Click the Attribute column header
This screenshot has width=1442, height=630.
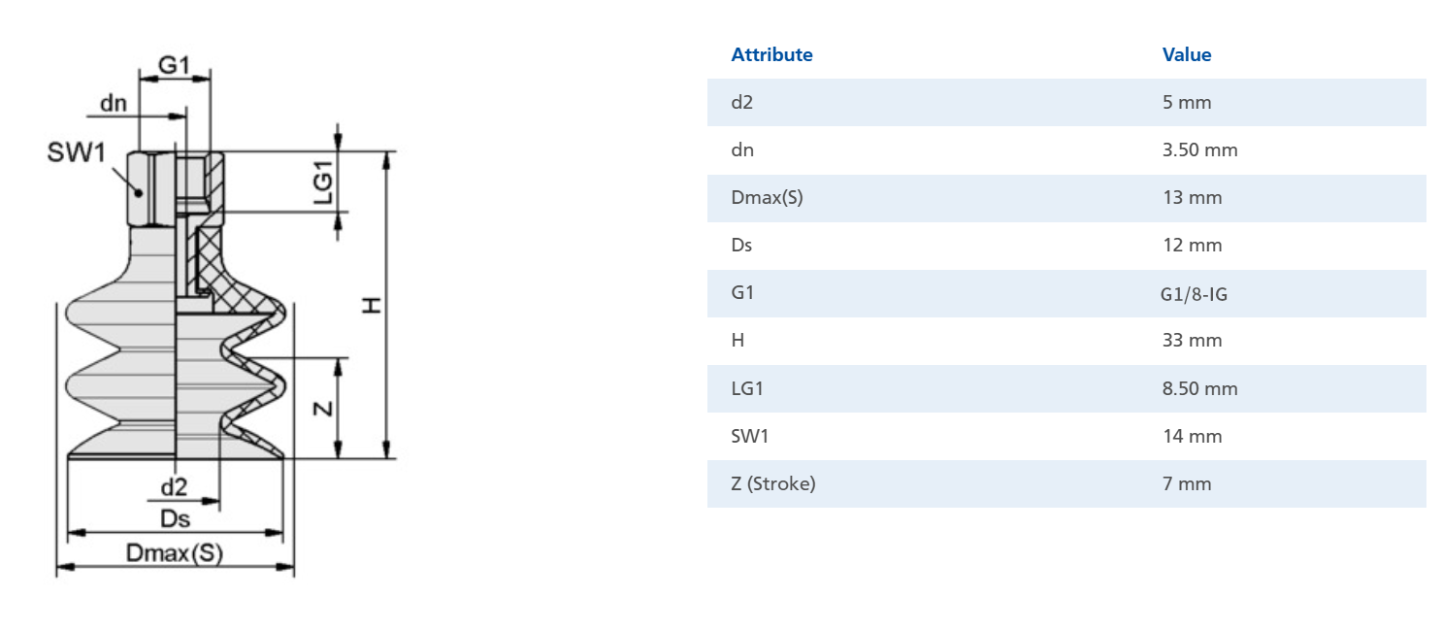771,54
